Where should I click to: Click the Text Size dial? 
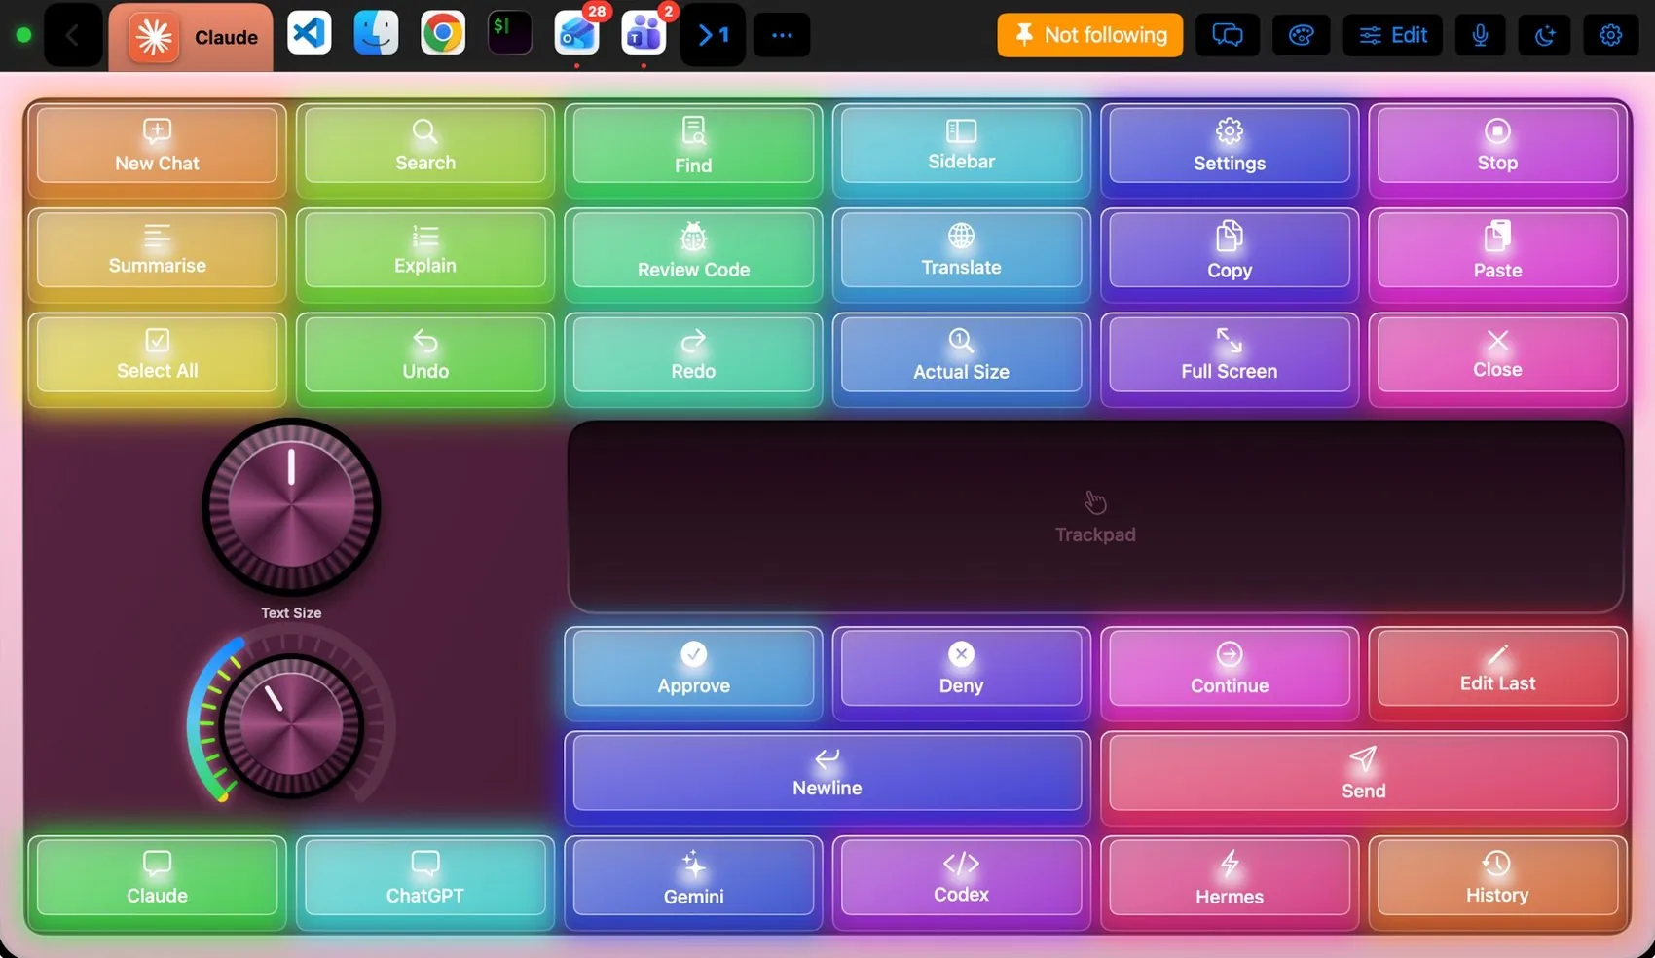click(x=291, y=507)
